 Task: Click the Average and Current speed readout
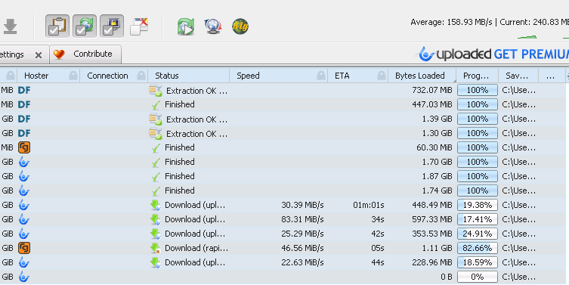pos(490,22)
